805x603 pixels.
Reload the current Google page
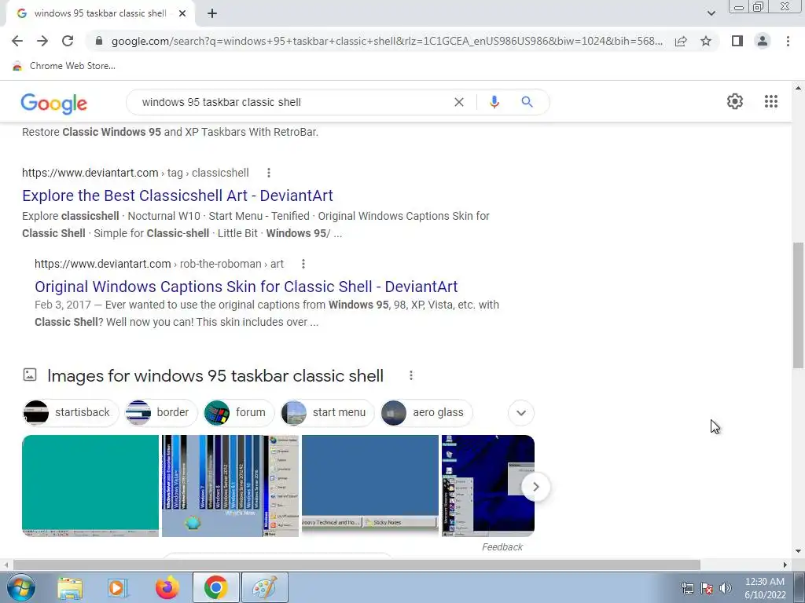tap(68, 41)
